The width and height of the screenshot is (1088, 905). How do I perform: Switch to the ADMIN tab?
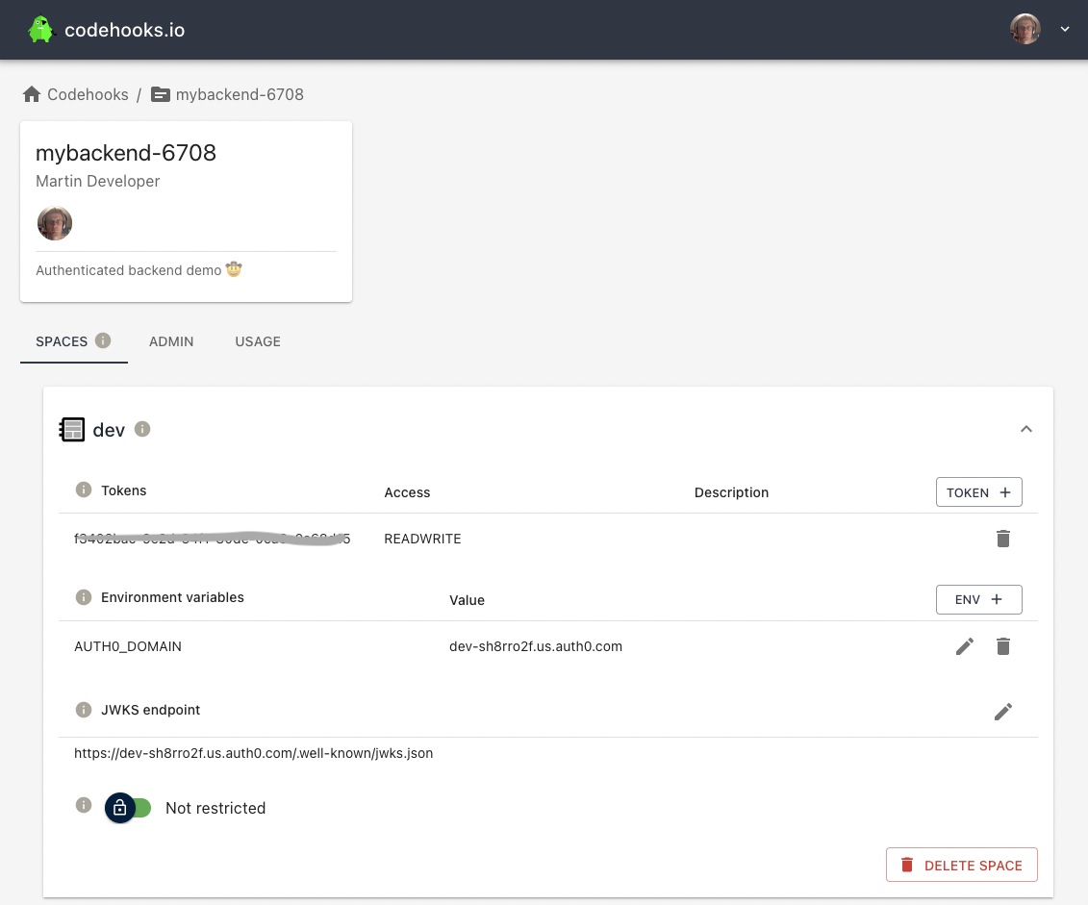(171, 341)
